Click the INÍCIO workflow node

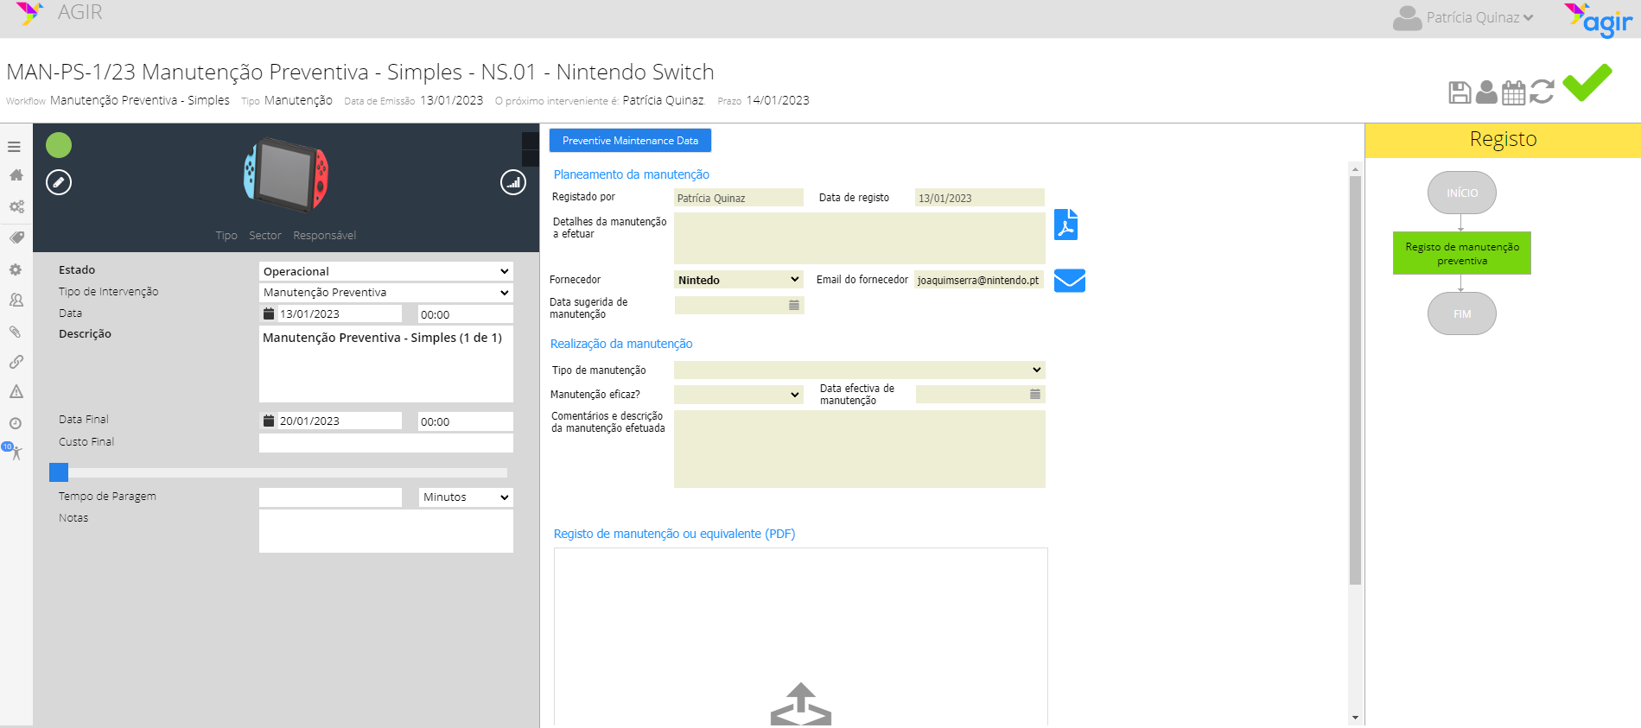tap(1462, 193)
